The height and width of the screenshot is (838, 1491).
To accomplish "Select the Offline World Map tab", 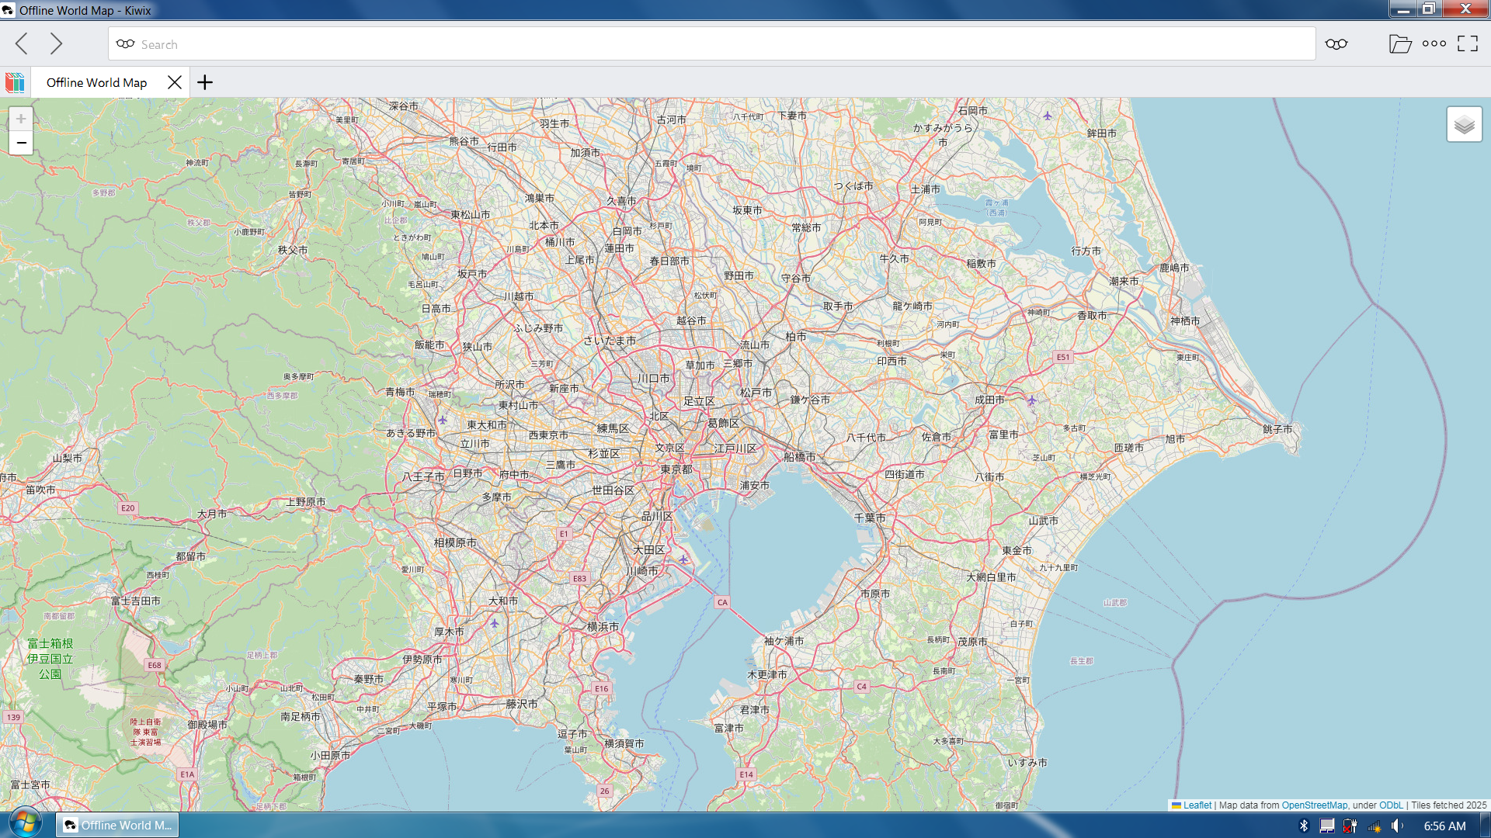I will [x=96, y=82].
